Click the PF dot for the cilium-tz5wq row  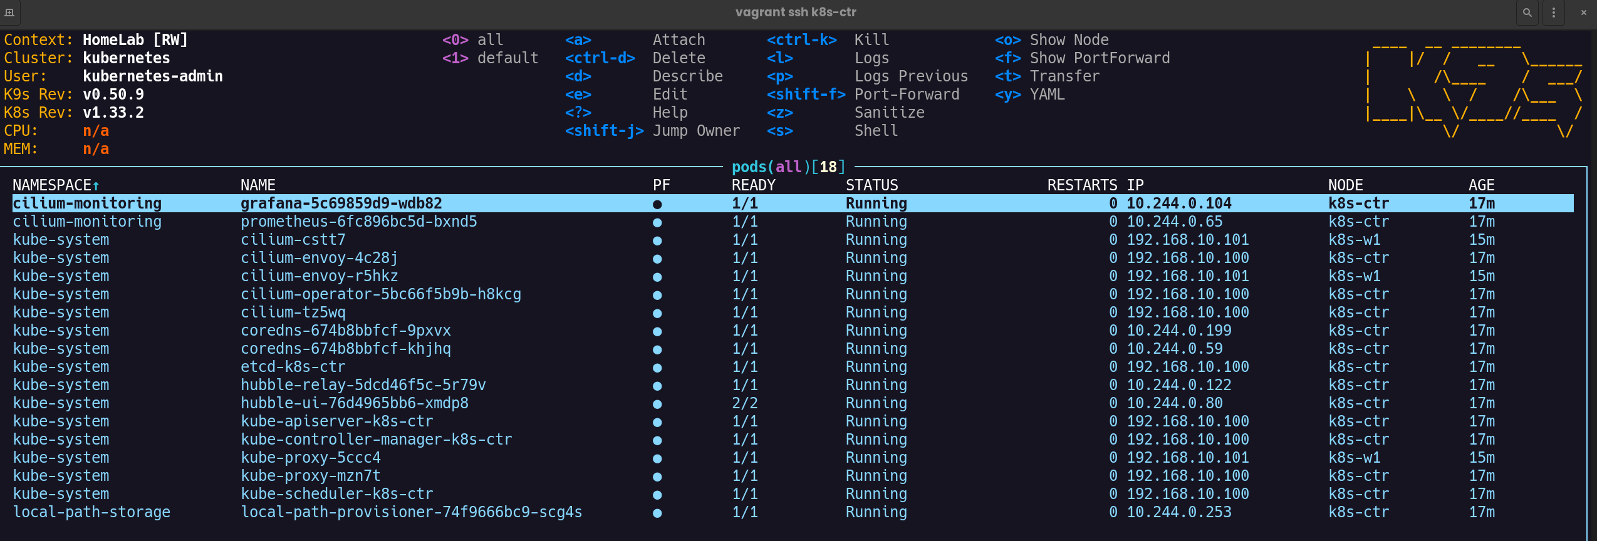click(x=657, y=313)
